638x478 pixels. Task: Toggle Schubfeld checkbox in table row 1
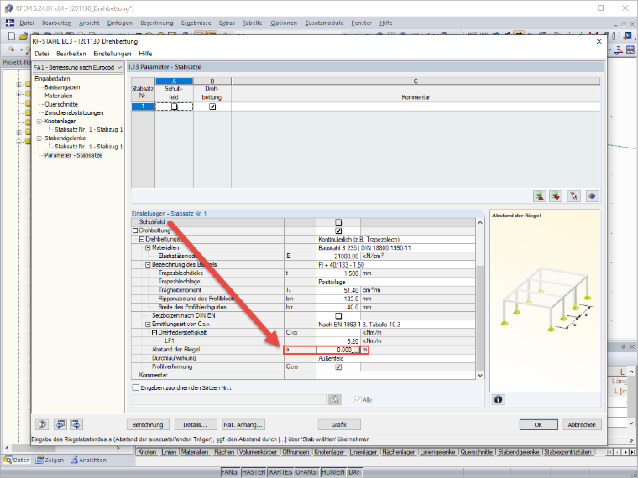pos(174,107)
